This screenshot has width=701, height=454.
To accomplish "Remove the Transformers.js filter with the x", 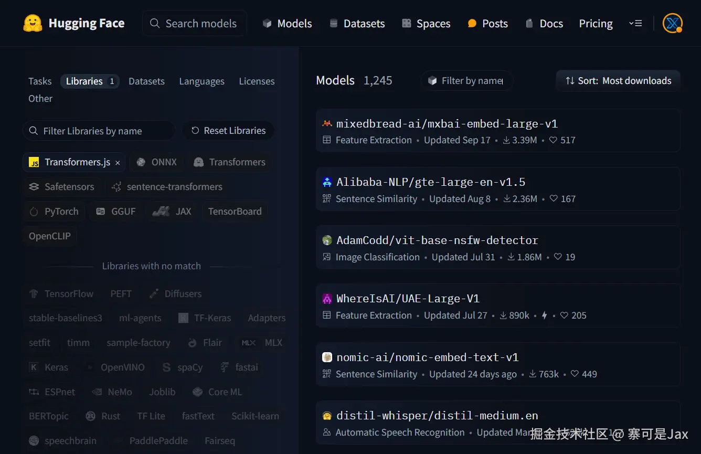I will click(x=118, y=163).
